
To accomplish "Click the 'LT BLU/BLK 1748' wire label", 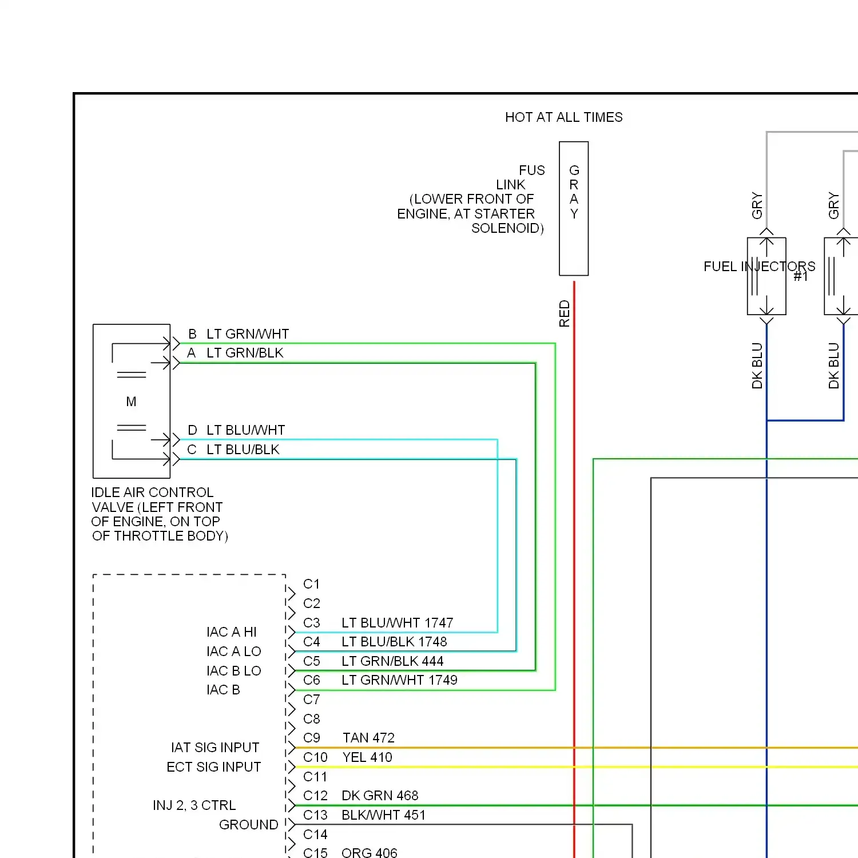I will (394, 642).
